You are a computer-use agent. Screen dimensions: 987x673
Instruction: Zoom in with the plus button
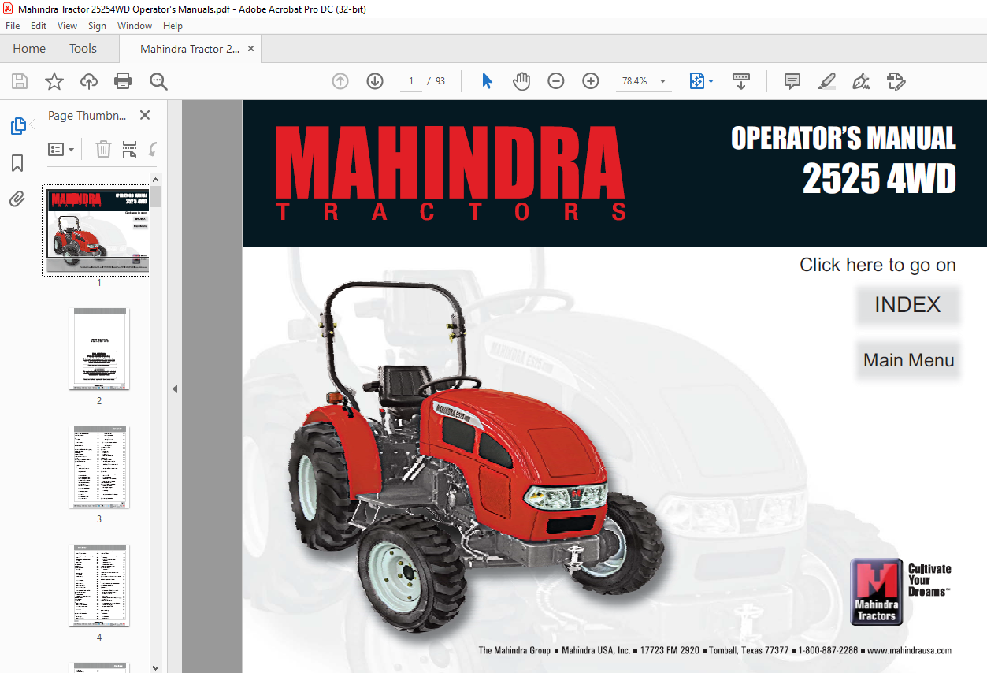tap(591, 81)
